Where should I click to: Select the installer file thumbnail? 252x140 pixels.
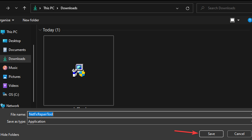pos(79,71)
